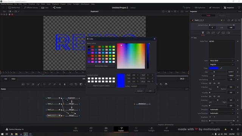The width and height of the screenshot is (242, 136).
Task: Click the Styled Text field containing RETRO
Action: [222, 49]
